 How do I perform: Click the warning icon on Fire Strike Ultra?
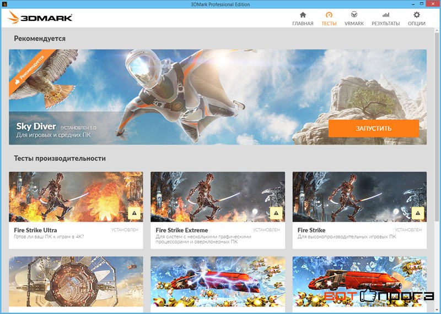[x=134, y=213]
